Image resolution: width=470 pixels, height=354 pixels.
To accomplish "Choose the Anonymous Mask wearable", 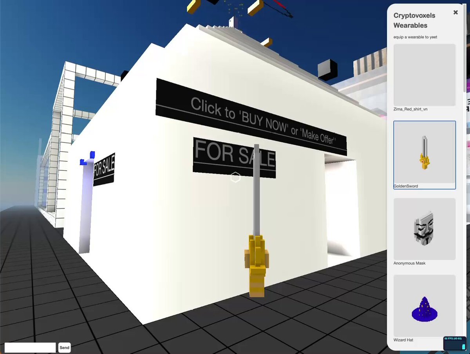I will pyautogui.click(x=425, y=229).
